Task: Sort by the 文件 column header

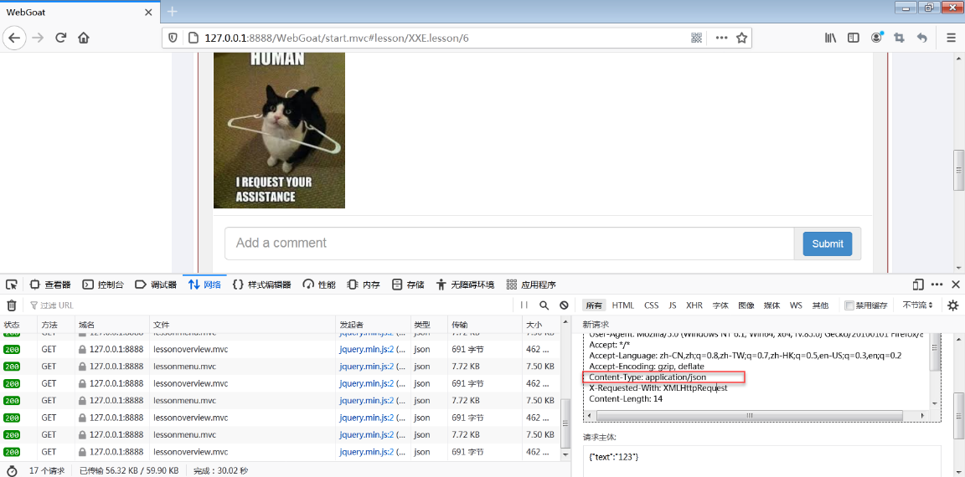Action: [242, 324]
